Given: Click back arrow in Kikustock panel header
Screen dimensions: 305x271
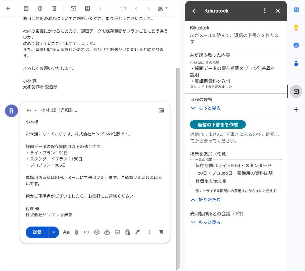Looking at the screenshot, I should (195, 11).
